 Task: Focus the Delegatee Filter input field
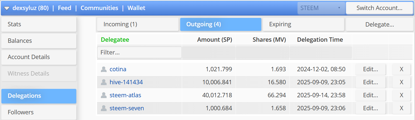pyautogui.click(x=139, y=52)
